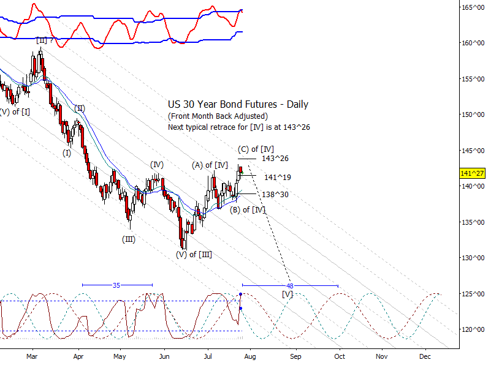Click the "(A) of [IV]" wave label
This screenshot has height=368, width=491.
[x=210, y=165]
